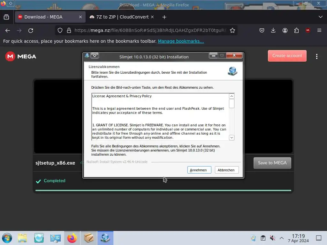The image size is (327, 245).
Task: Click the installer title bar pin diamond icon
Action: [95, 56]
